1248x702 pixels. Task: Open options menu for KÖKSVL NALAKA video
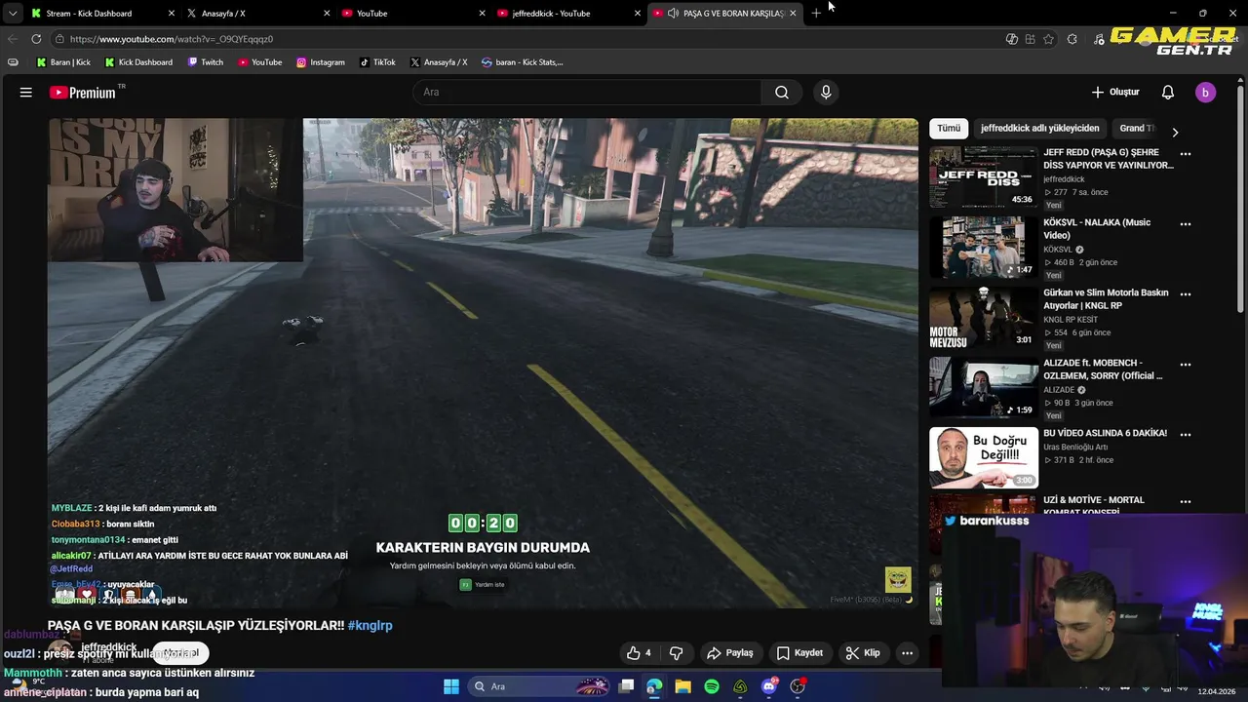point(1186,224)
